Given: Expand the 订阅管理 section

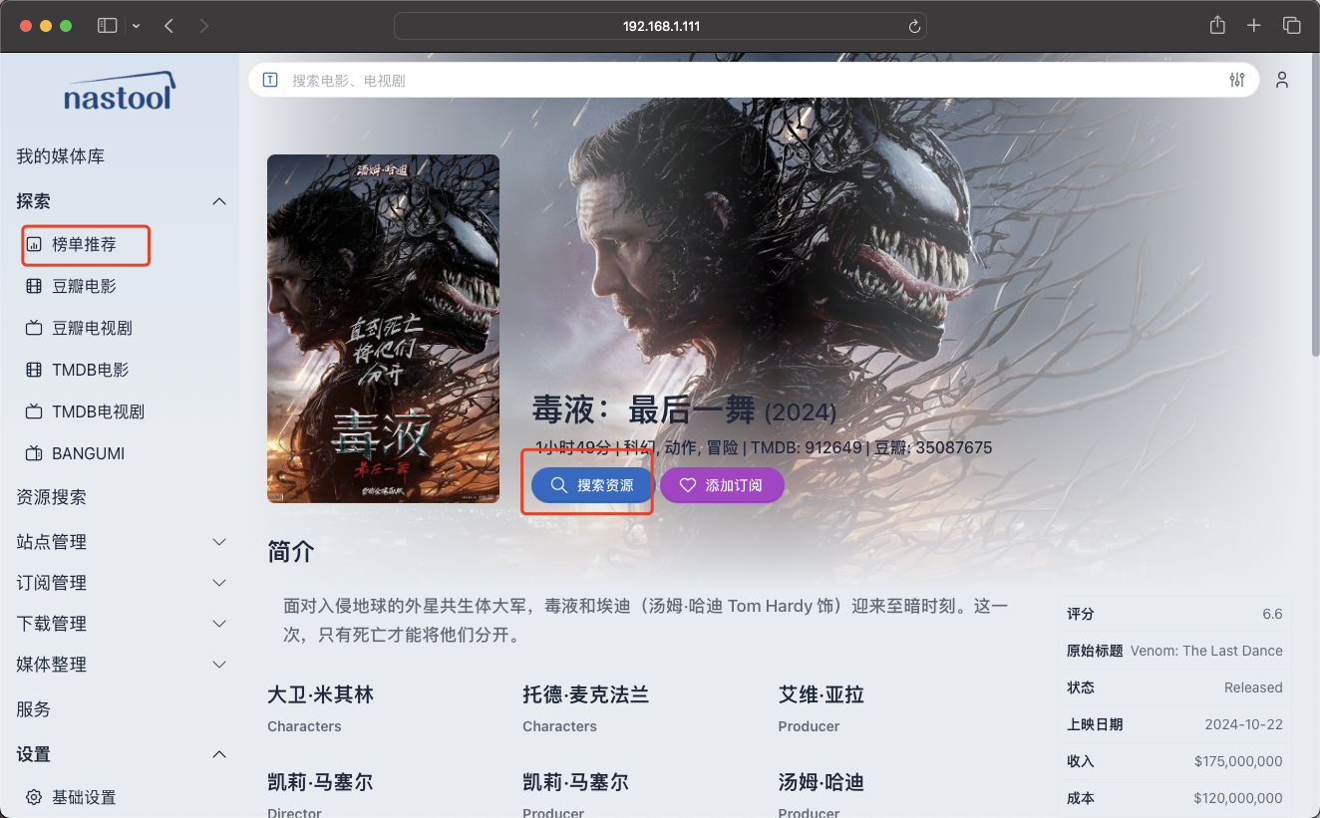Looking at the screenshot, I should click(220, 583).
